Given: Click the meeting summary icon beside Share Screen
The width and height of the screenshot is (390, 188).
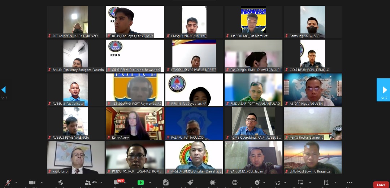Looking at the screenshot, I should click(x=166, y=183).
